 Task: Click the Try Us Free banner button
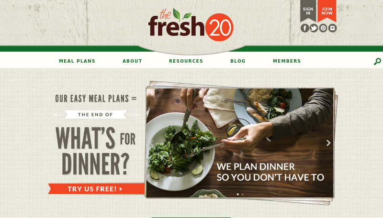click(97, 189)
